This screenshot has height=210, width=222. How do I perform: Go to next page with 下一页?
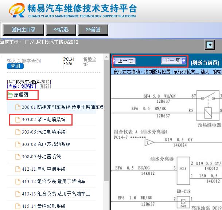point(174,61)
